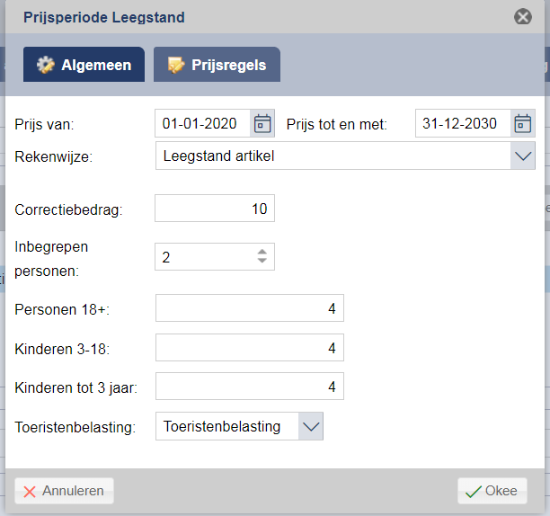The image size is (550, 516).
Task: Confirm with the Okee button
Action: point(492,491)
